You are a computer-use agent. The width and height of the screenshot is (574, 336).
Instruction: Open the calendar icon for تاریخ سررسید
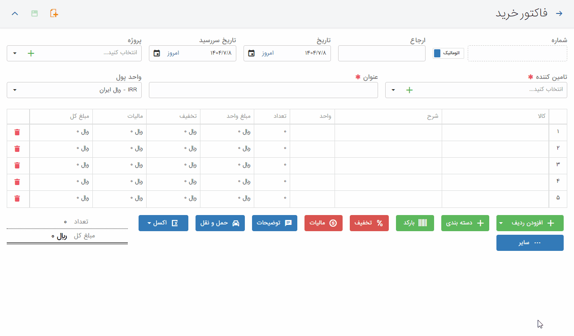click(x=157, y=53)
